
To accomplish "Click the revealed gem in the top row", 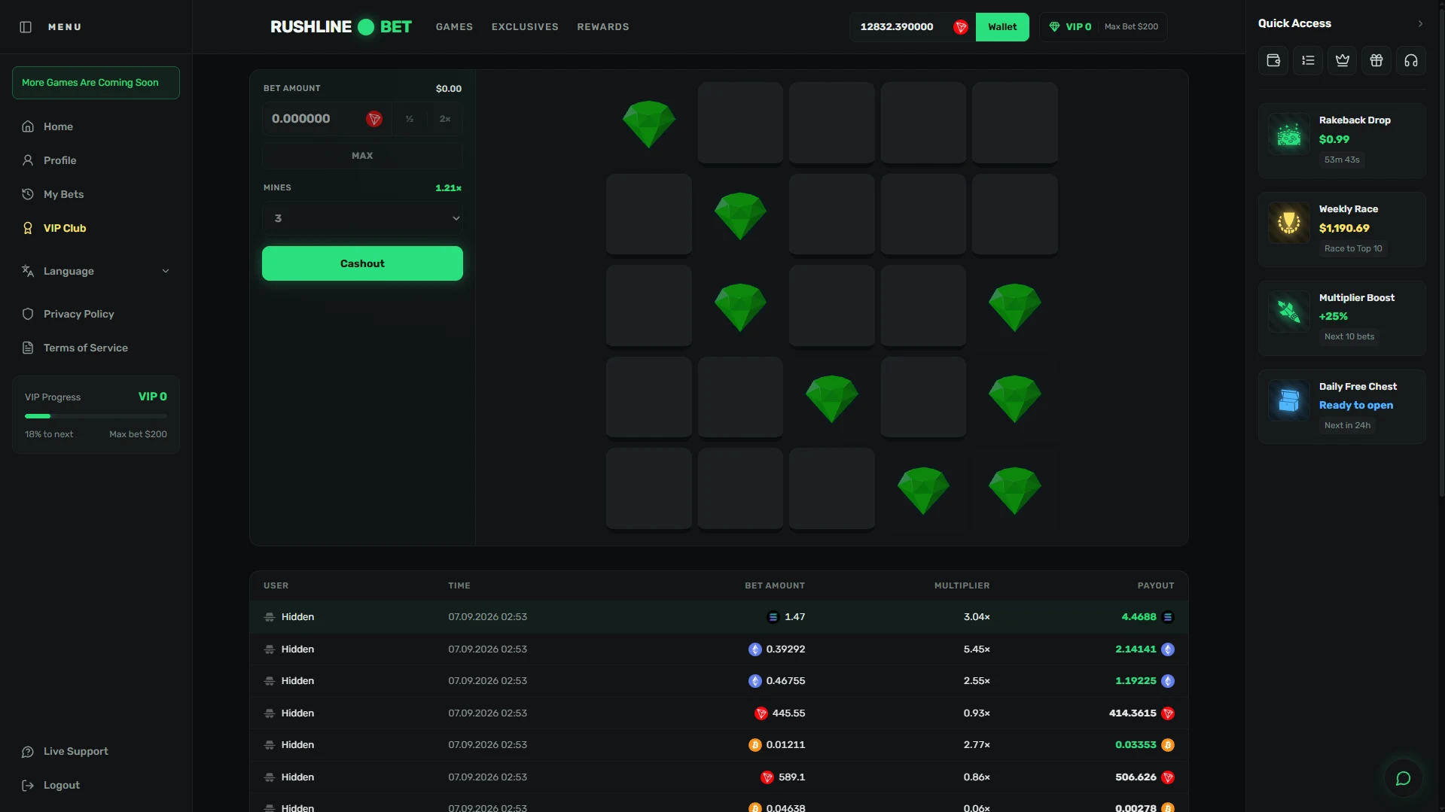I will point(649,123).
